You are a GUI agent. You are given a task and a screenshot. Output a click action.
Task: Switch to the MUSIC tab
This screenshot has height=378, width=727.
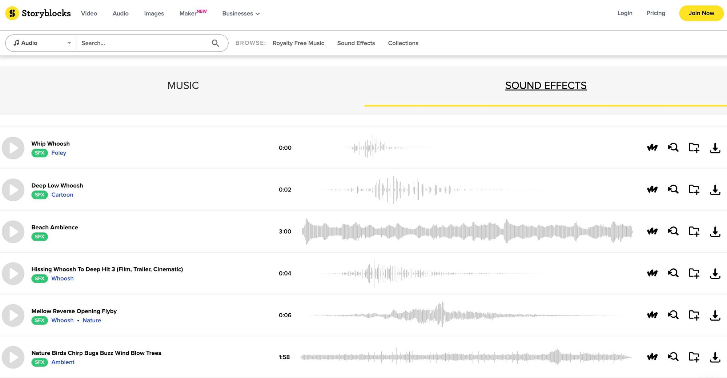(183, 86)
